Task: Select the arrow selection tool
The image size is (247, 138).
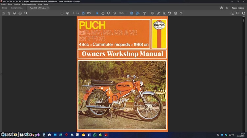Action: pos(97,13)
